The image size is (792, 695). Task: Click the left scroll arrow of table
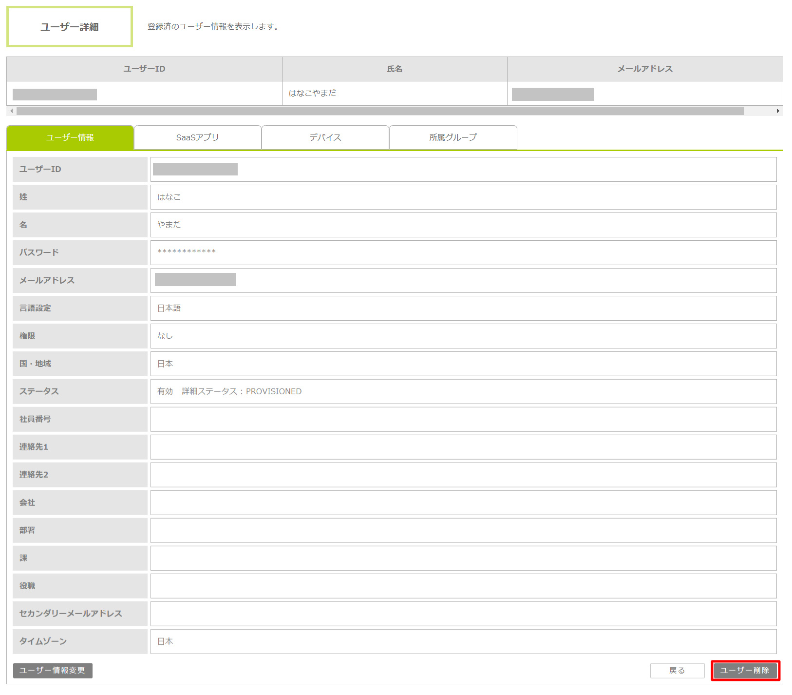pyautogui.click(x=12, y=111)
